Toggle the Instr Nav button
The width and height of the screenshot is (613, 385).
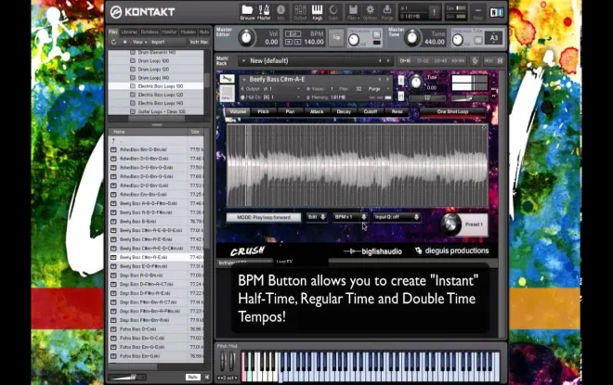click(x=199, y=42)
